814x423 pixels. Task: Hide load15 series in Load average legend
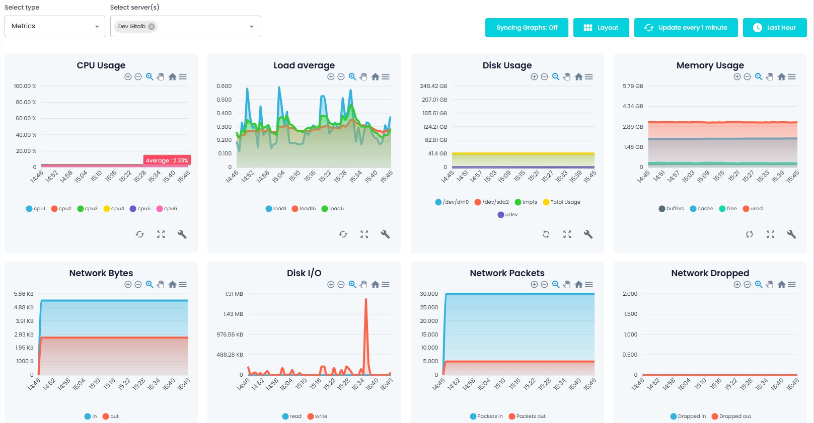tap(304, 209)
